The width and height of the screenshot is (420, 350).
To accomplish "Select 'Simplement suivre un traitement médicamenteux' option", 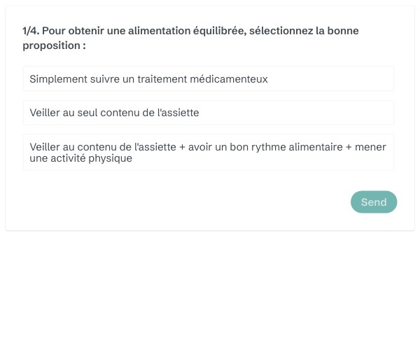I will click(x=208, y=79).
